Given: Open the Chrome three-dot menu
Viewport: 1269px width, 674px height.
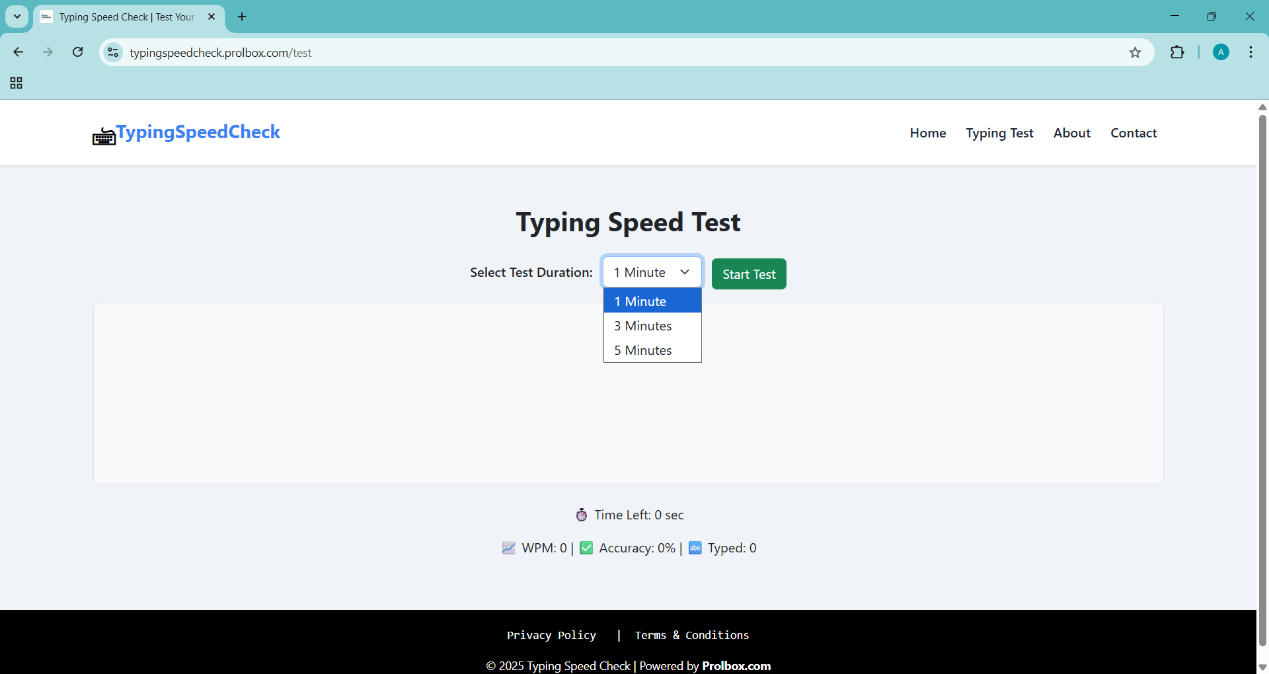Looking at the screenshot, I should (1250, 53).
